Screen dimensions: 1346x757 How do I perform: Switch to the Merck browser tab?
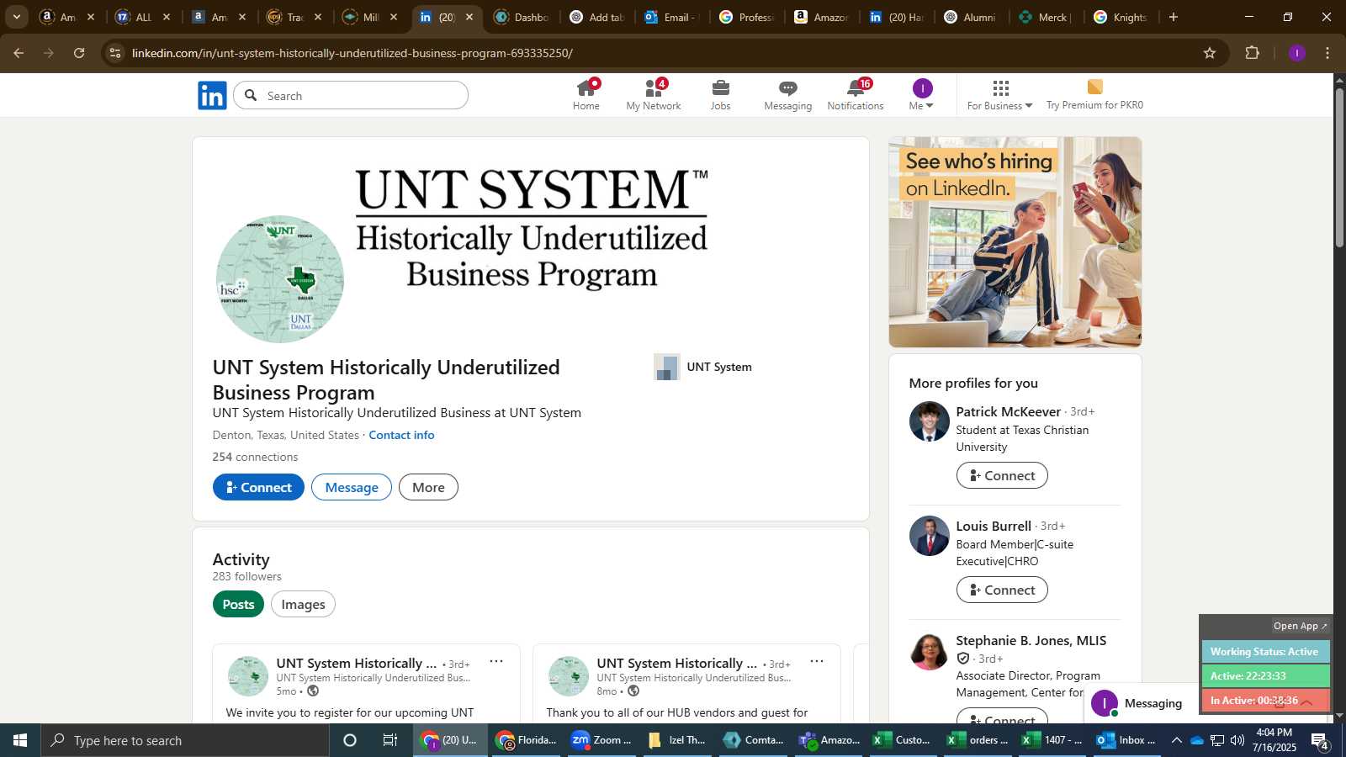pos(1045,17)
